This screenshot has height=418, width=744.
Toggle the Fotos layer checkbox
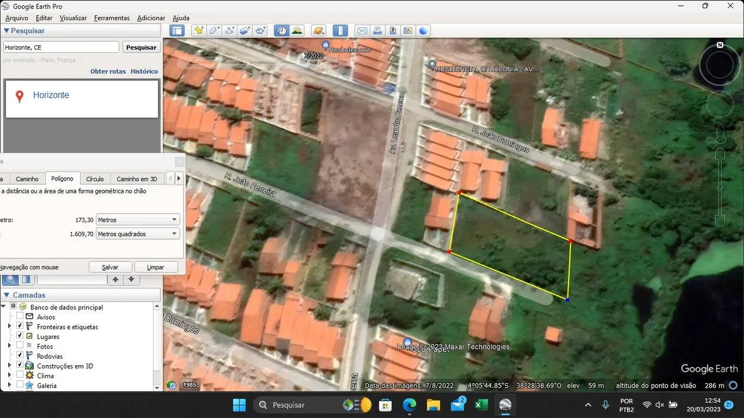click(x=20, y=346)
